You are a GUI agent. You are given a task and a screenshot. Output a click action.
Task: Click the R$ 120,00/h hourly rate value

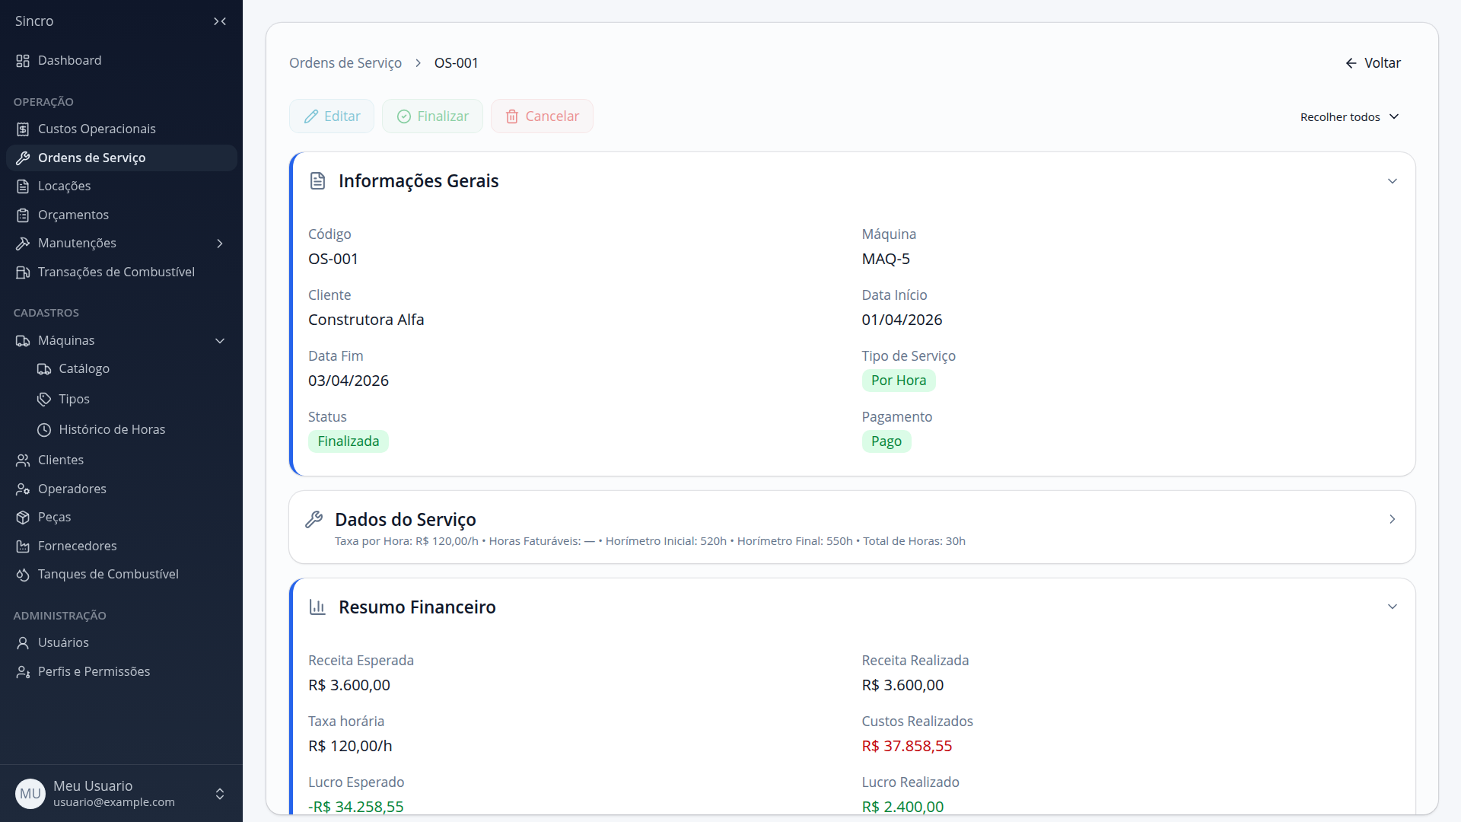[x=350, y=746]
